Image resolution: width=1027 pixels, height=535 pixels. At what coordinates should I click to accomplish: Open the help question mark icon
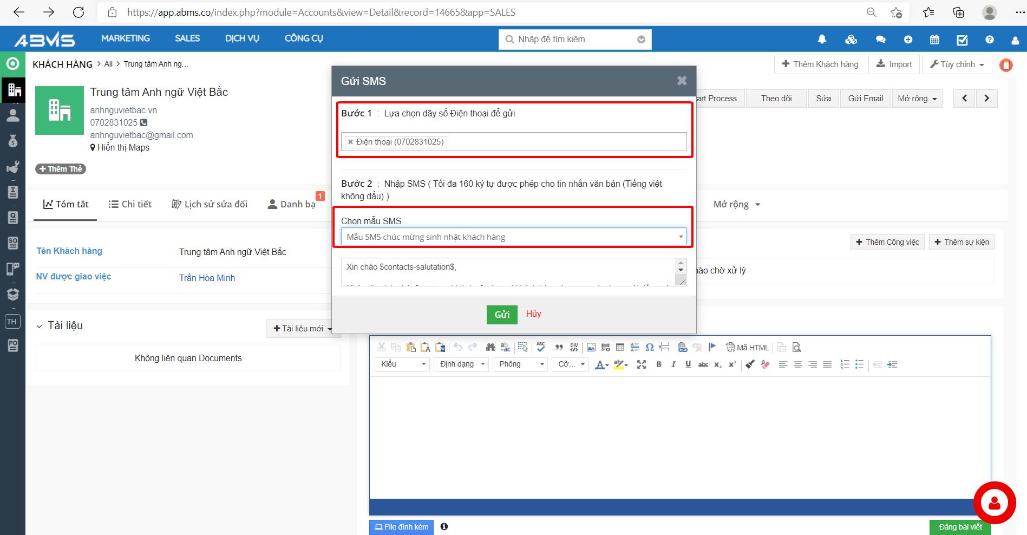click(x=990, y=40)
